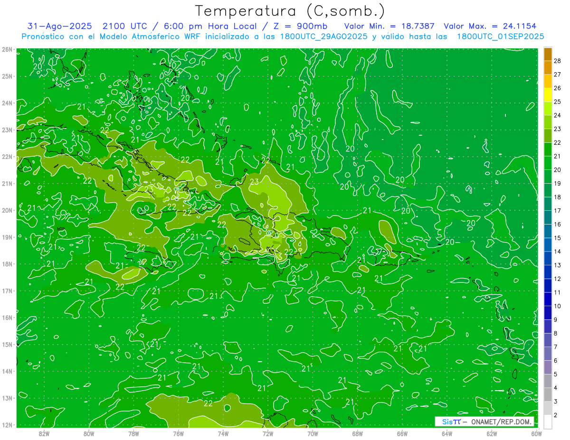Click the "68W" longitude axis label

pos(357,433)
